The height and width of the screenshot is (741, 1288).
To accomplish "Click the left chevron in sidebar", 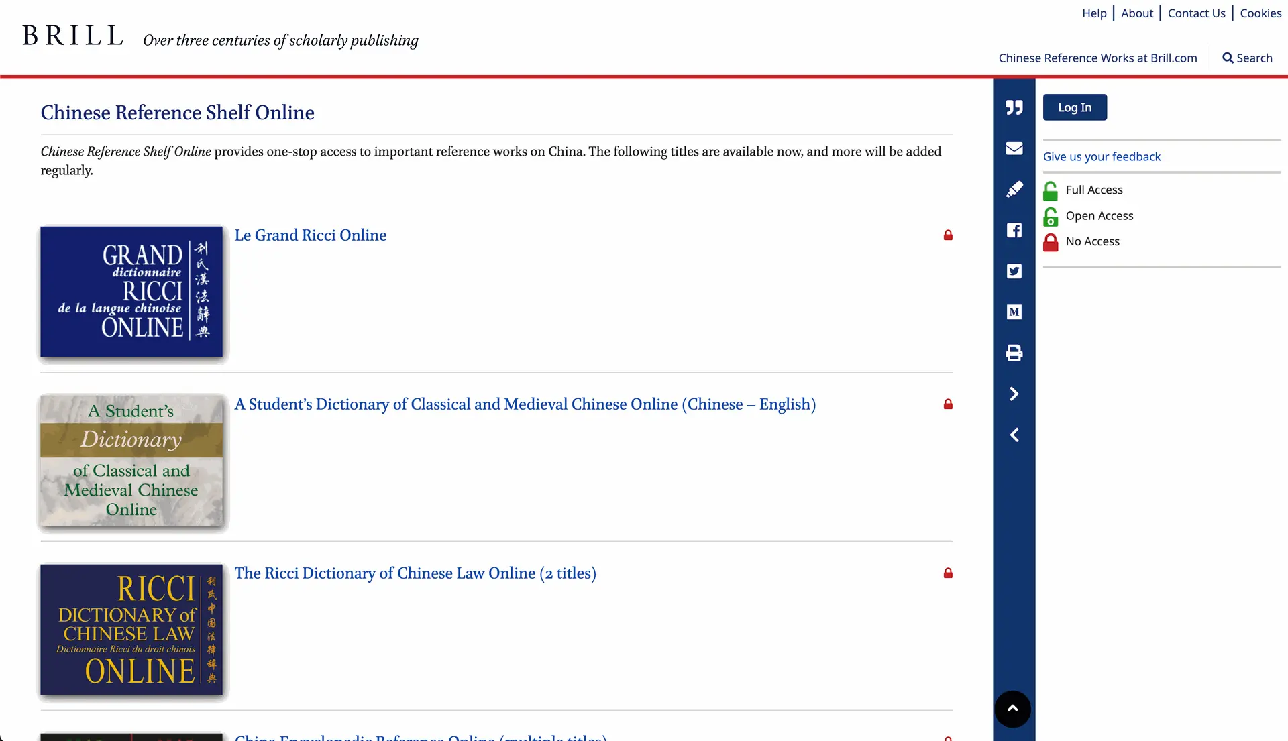I will pos(1014,435).
